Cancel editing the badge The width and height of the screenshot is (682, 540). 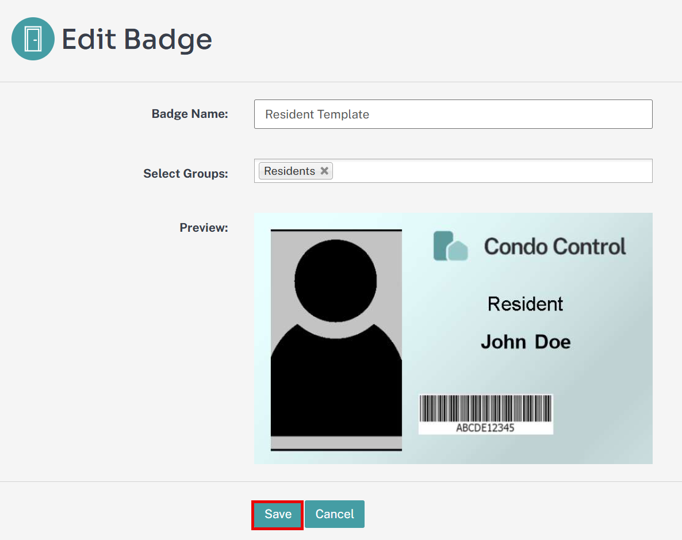point(335,514)
